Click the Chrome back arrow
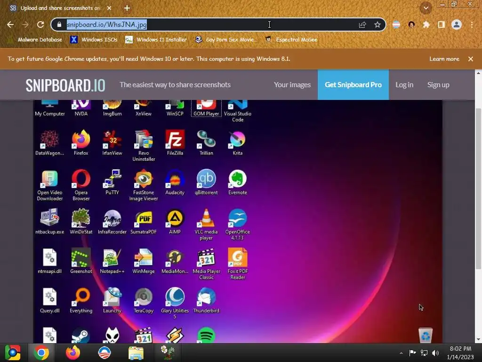Viewport: 482px width, 362px height. (x=10, y=25)
